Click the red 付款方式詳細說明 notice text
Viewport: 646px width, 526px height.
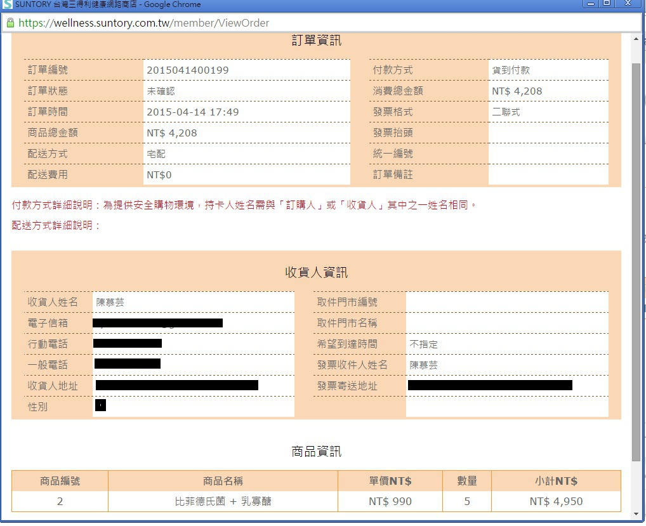244,205
